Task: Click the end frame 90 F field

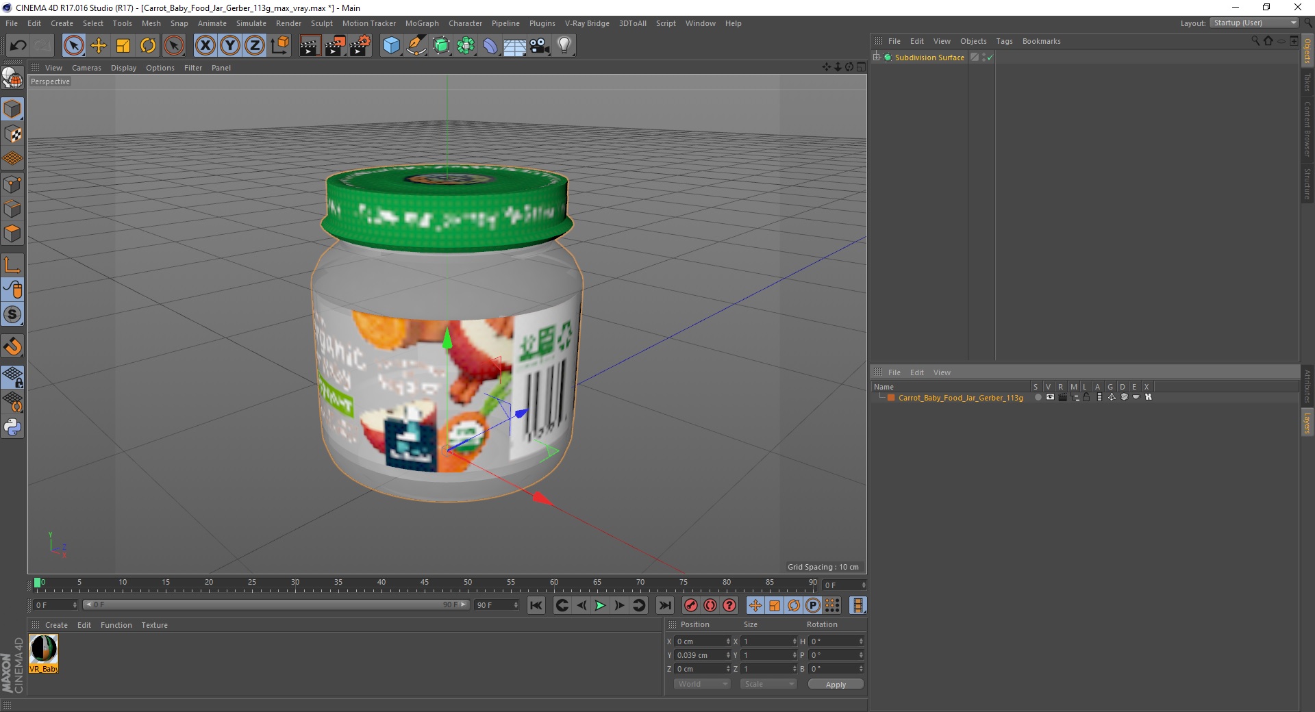Action: [x=497, y=605]
